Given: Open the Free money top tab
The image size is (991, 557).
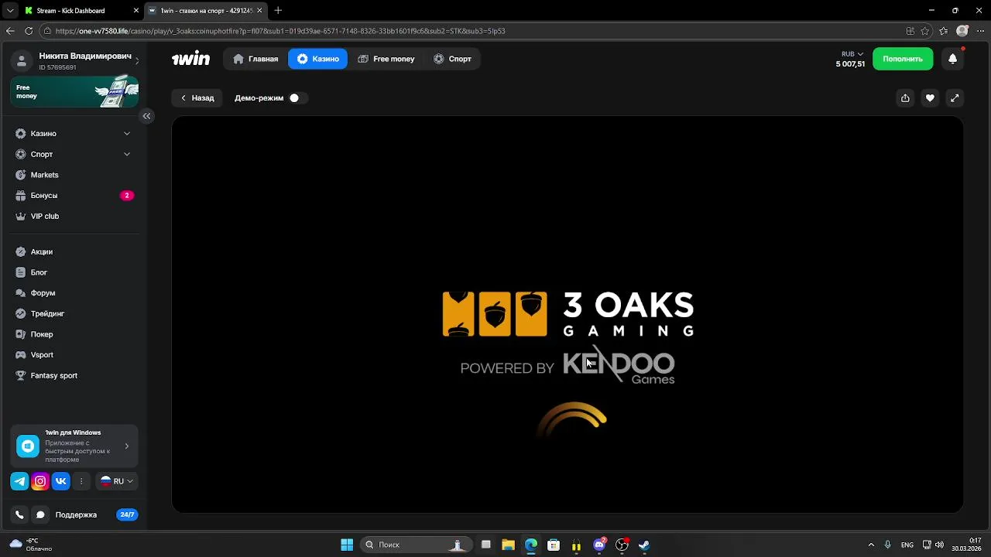Looking at the screenshot, I should pyautogui.click(x=386, y=59).
